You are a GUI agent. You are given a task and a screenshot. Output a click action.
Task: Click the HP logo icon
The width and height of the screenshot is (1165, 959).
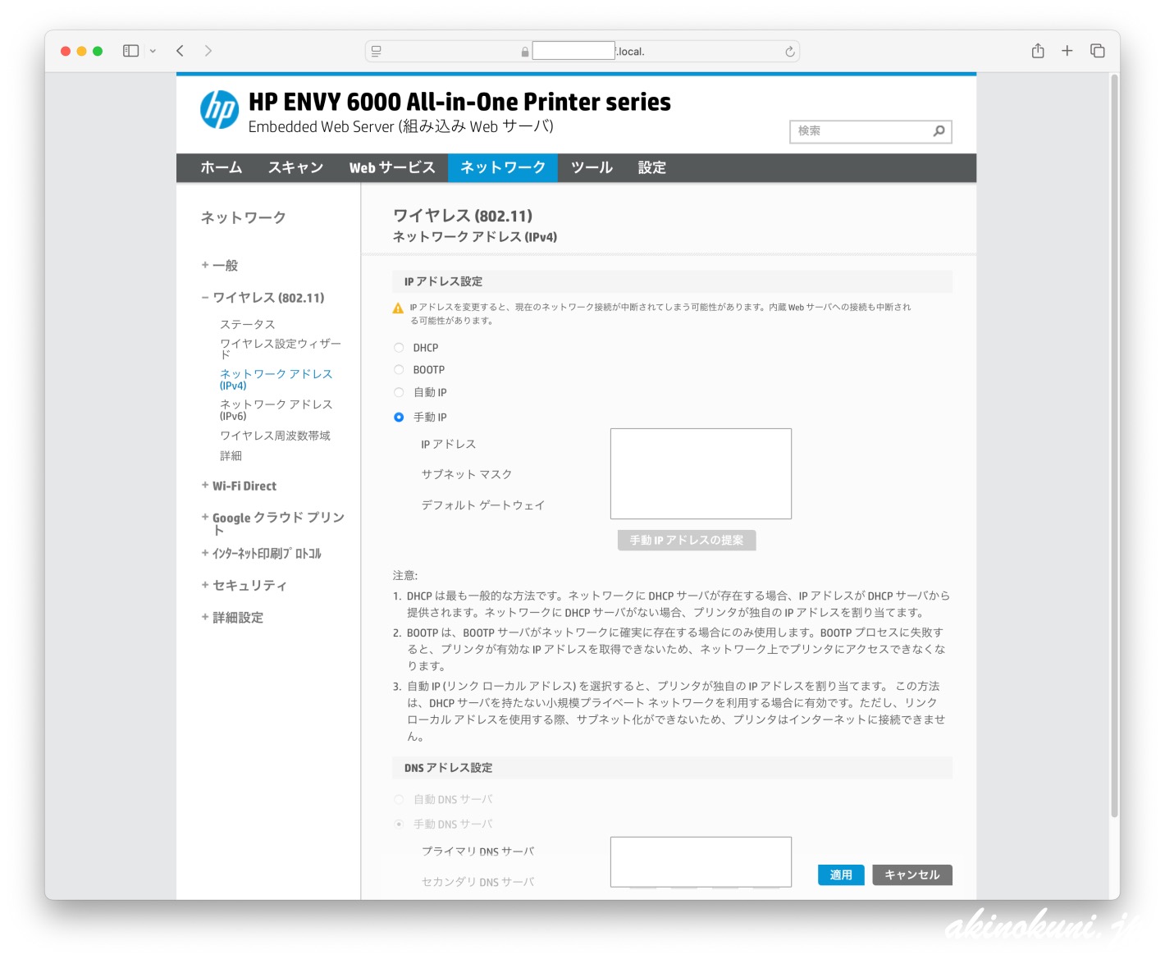(219, 110)
